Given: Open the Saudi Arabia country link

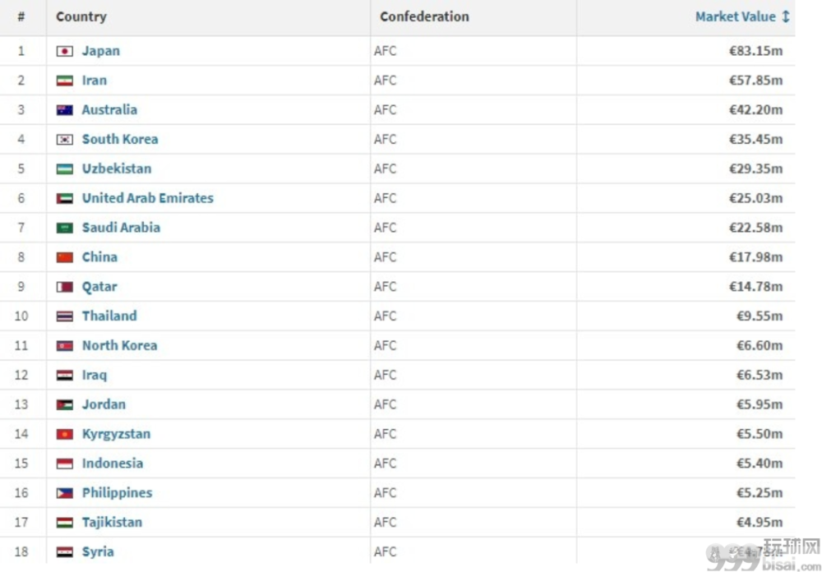Looking at the screenshot, I should (x=121, y=228).
